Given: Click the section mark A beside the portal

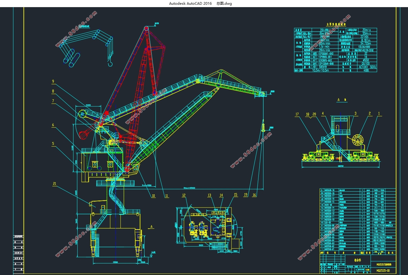Looking at the screenshot, I should click(x=151, y=227).
